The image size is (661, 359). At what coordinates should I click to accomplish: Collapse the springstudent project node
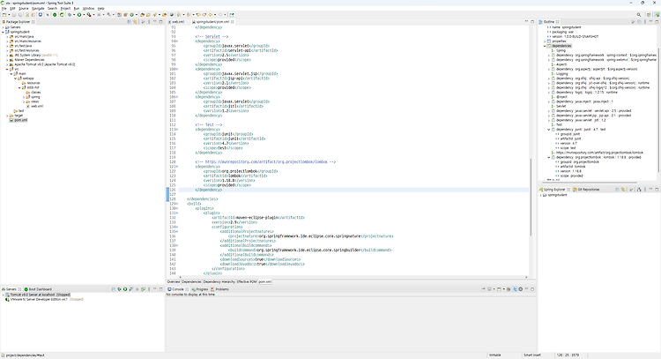(4, 32)
